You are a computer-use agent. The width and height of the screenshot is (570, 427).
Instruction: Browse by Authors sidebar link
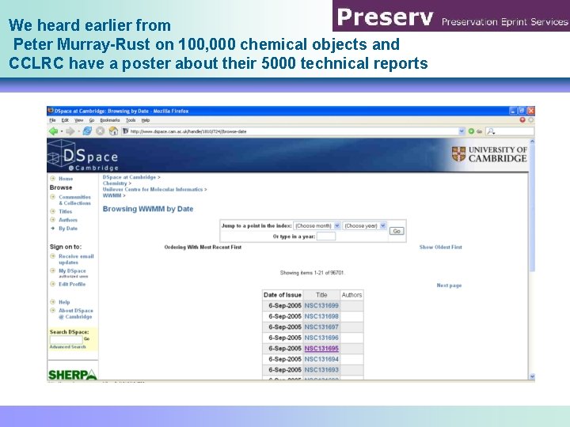coord(68,220)
